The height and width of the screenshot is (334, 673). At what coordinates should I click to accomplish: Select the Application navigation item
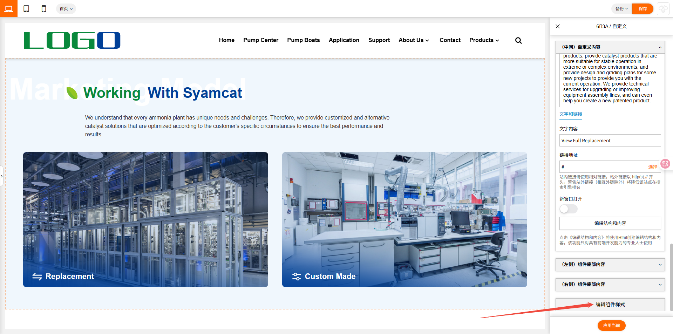[x=344, y=40]
